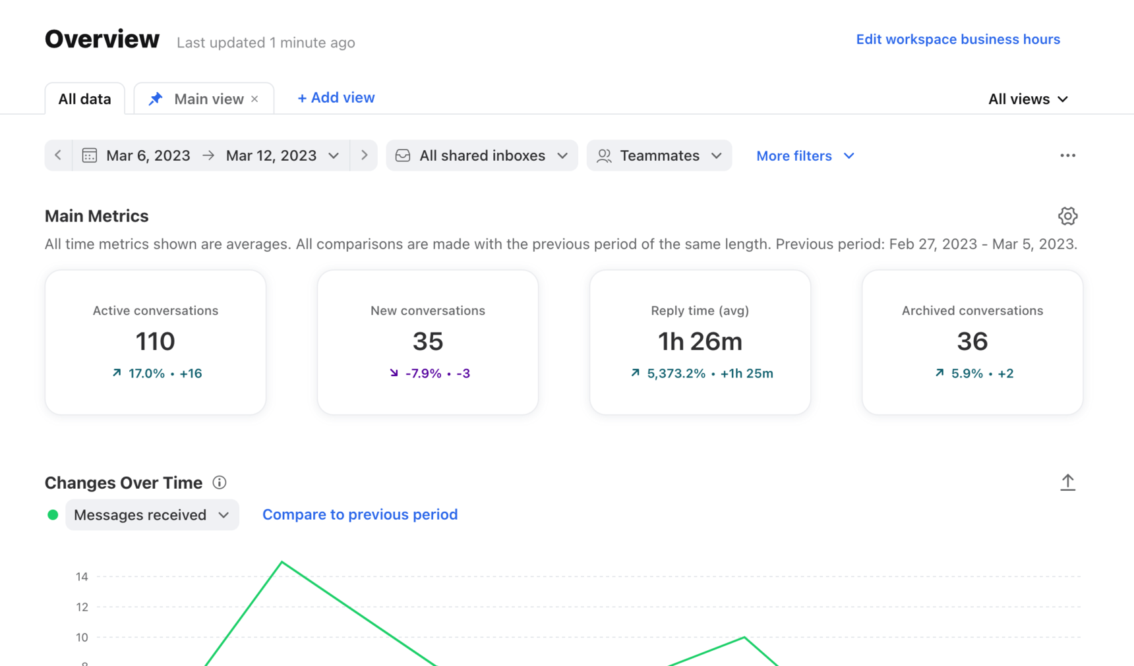1134x666 pixels.
Task: Open the three-dot more options menu
Action: pos(1067,155)
